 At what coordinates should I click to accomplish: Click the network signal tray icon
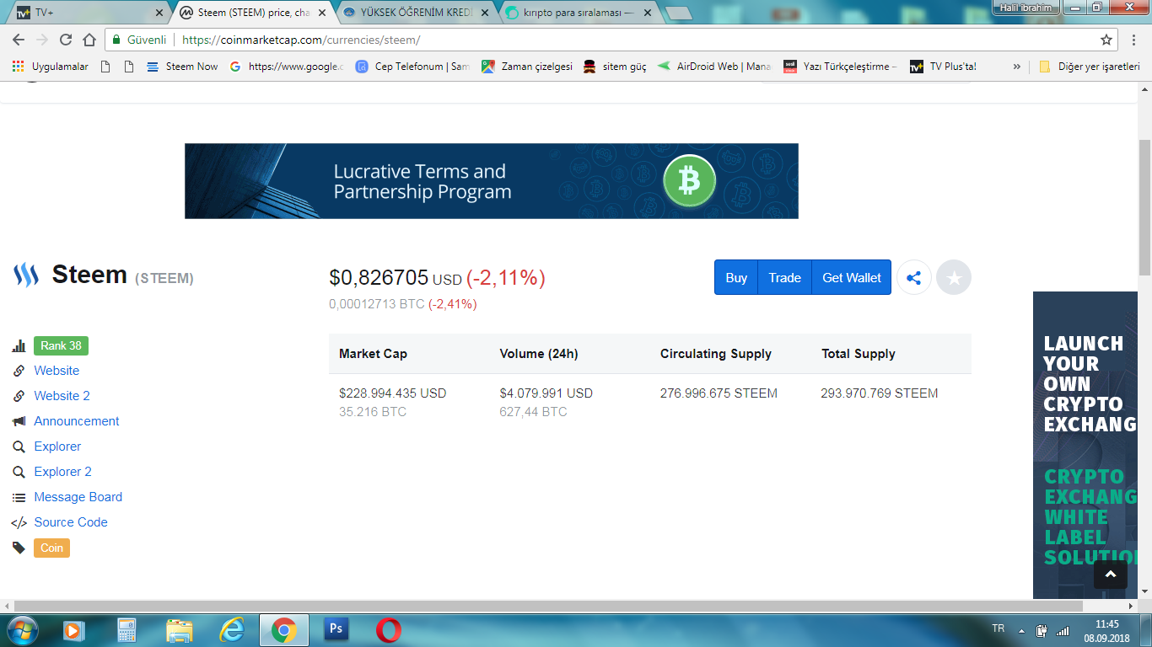tap(1063, 630)
